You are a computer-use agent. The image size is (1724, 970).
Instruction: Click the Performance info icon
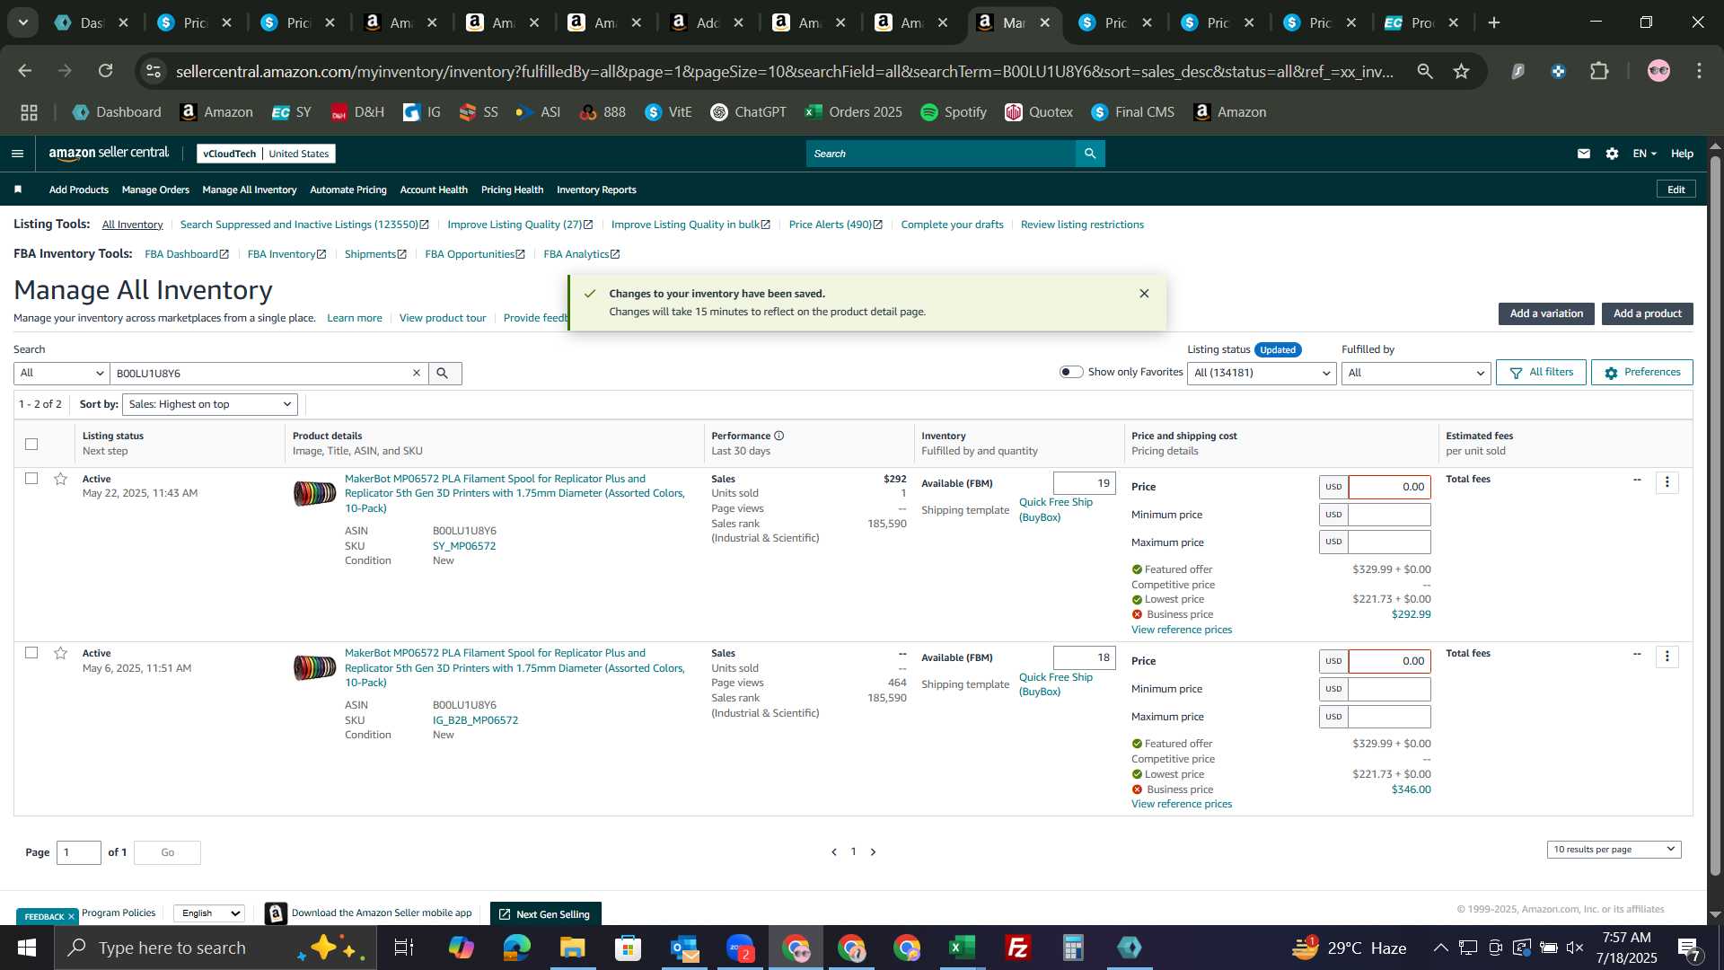tap(779, 436)
